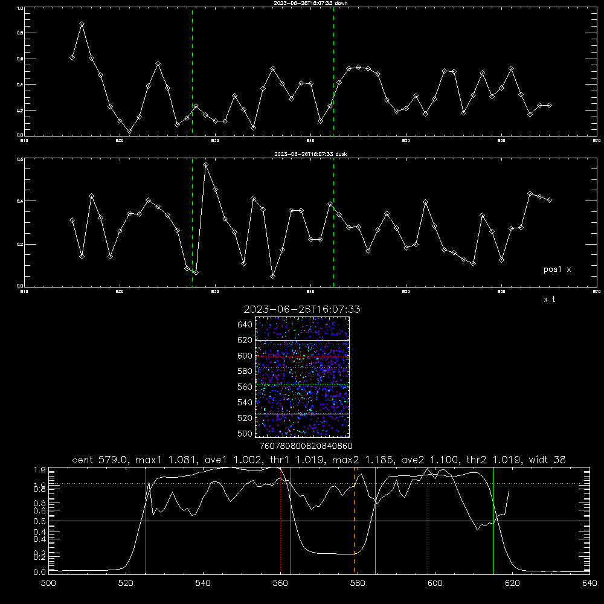The height and width of the screenshot is (604, 604).
Task: Select the solid green line near 585
Action: (375, 520)
